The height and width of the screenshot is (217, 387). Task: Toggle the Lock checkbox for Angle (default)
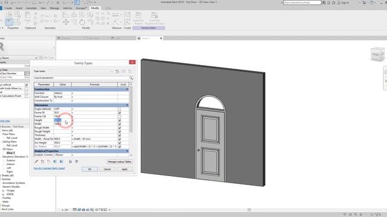[120, 109]
